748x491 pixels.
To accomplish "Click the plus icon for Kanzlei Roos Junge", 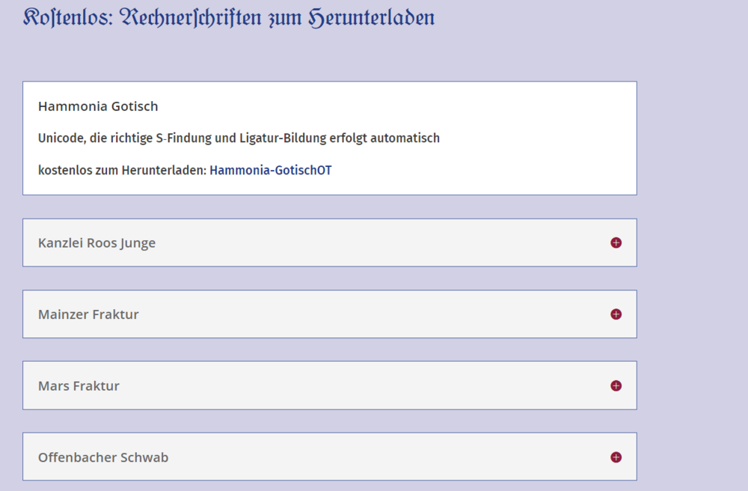I will point(616,243).
